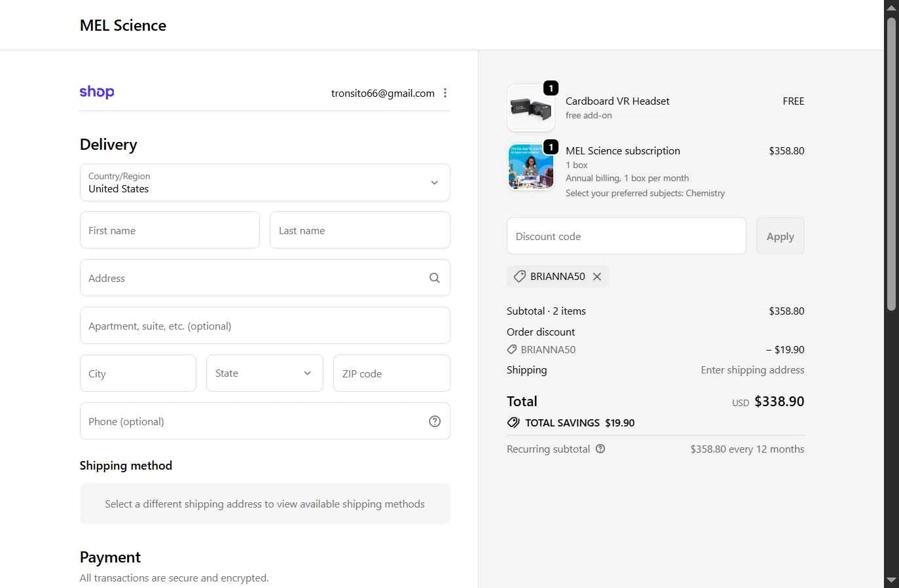Remove the BRIANNA50 discount code
Screen dimensions: 899x588
coord(597,277)
